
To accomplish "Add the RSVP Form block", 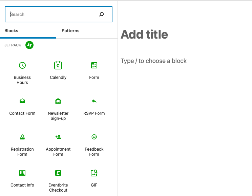I will point(94,106).
